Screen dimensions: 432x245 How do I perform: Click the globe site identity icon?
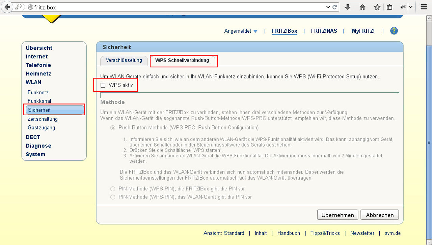coord(30,7)
